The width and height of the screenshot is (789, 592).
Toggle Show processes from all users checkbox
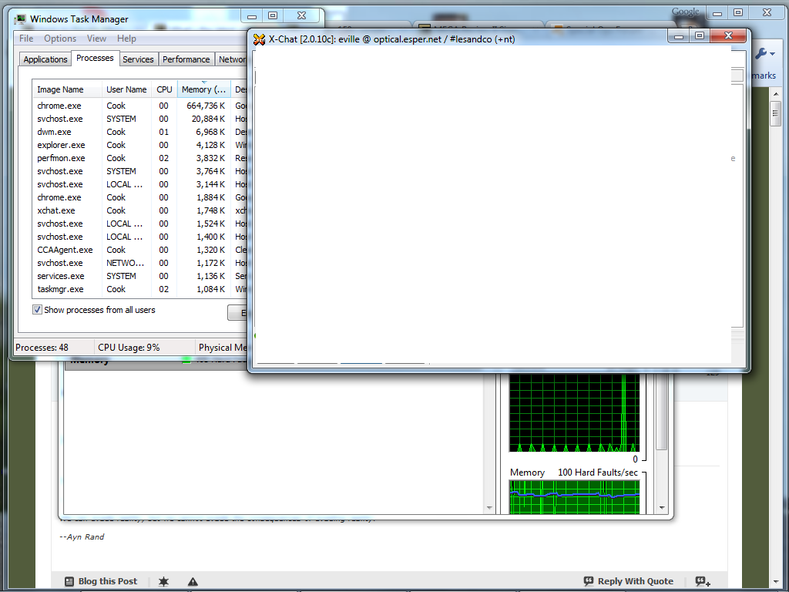coord(37,310)
